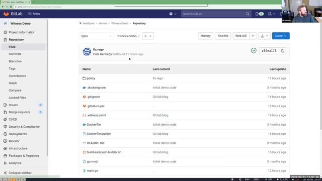Open Compare in the sidebar
This screenshot has height=181, width=322.
tap(15, 90)
